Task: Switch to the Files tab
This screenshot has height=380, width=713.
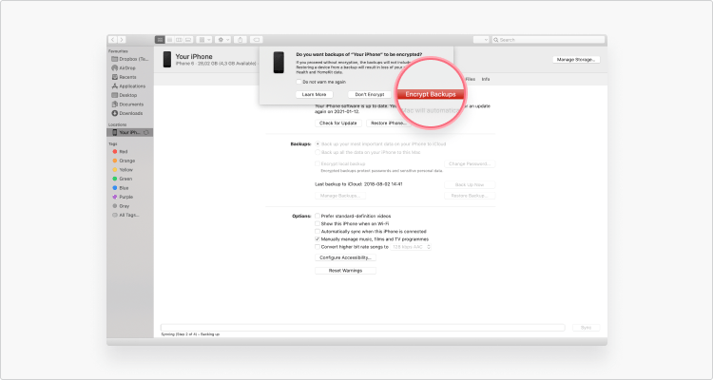Action: coord(471,79)
